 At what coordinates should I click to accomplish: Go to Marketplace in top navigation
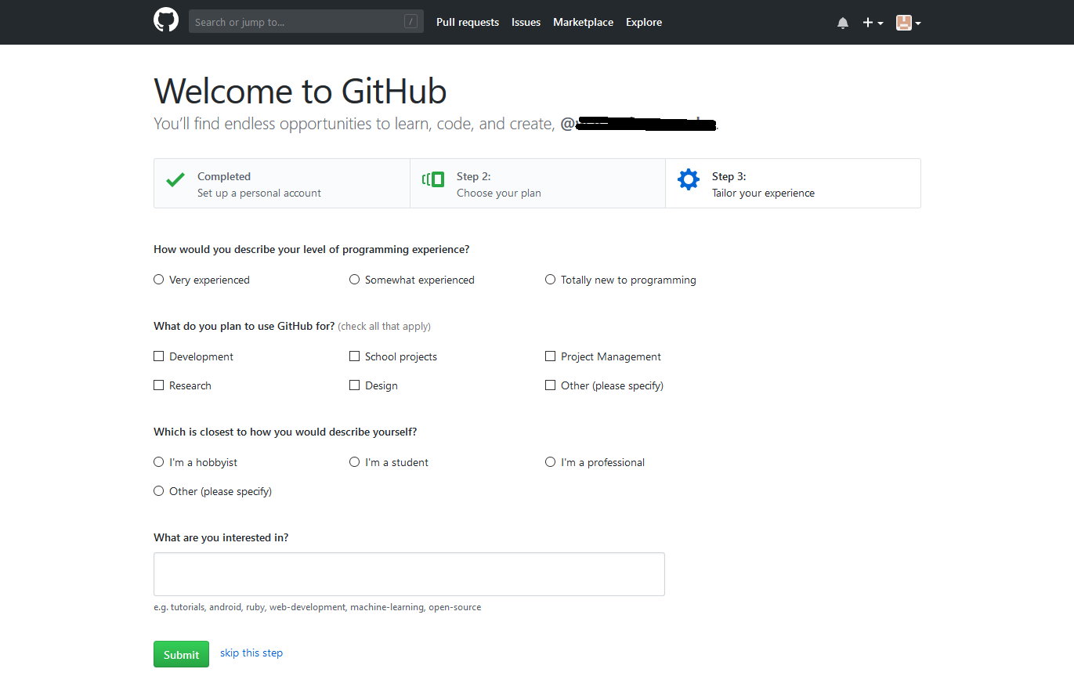[584, 22]
